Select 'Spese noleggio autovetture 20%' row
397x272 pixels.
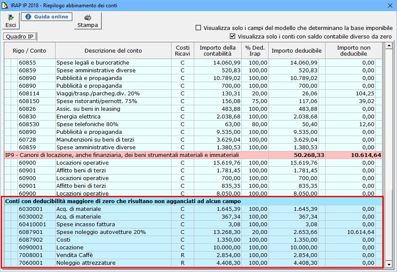point(193,232)
